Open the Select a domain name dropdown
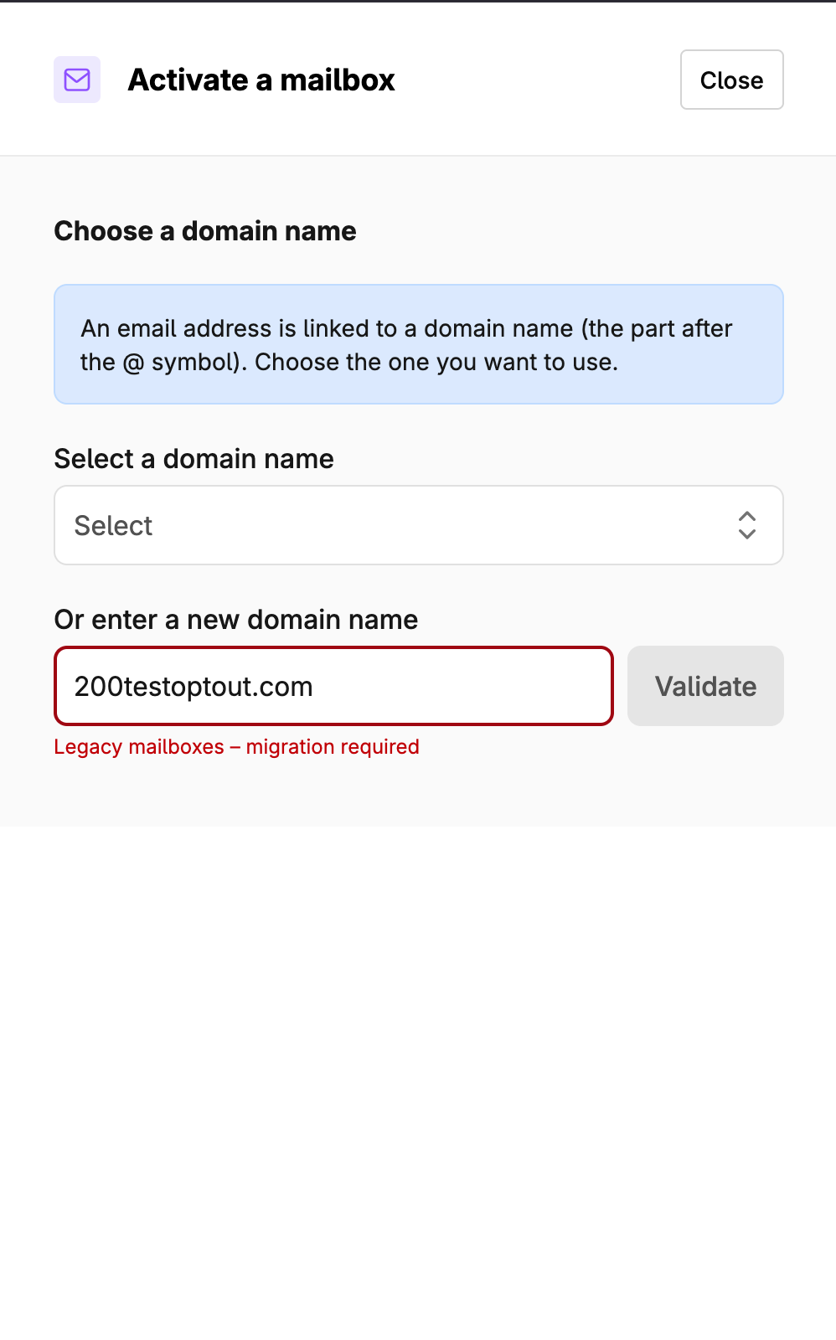Viewport: 836px width, 1340px height. click(419, 525)
